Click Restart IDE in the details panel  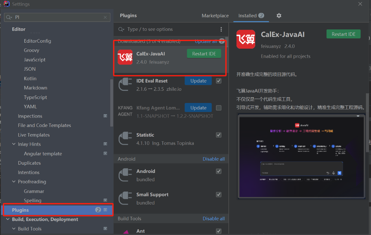[x=343, y=34]
